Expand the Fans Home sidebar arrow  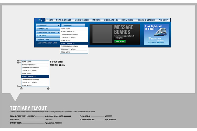[x=59, y=25]
